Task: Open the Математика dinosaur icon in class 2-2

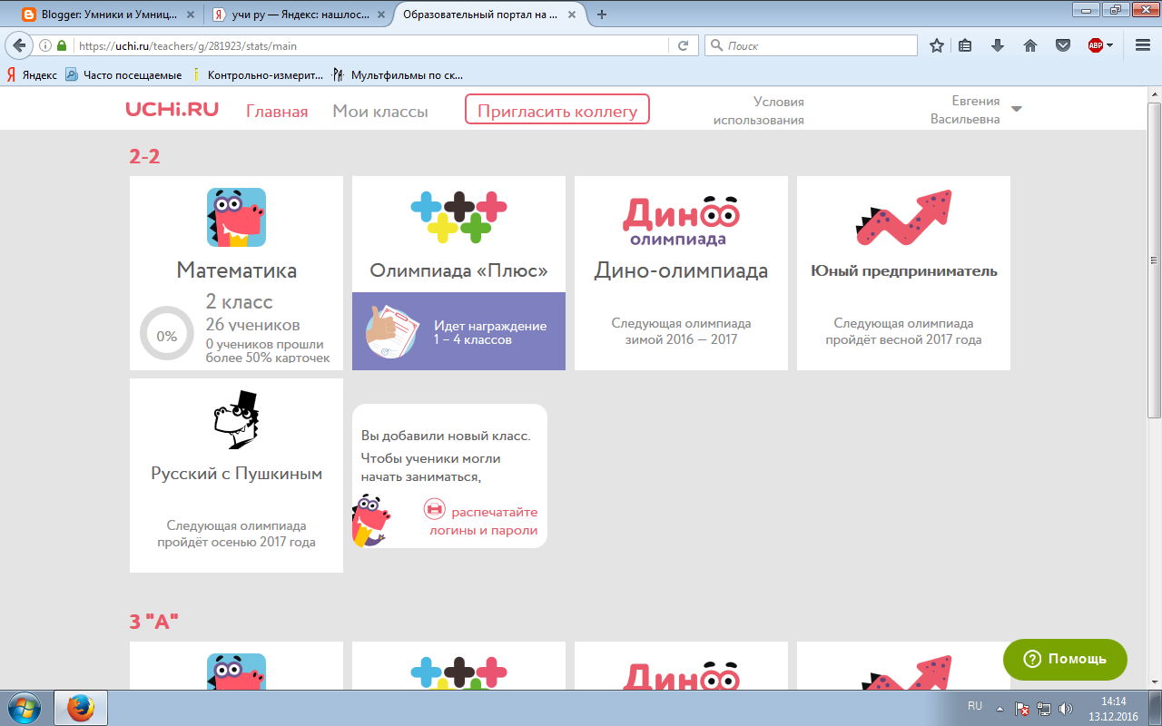Action: [x=236, y=217]
